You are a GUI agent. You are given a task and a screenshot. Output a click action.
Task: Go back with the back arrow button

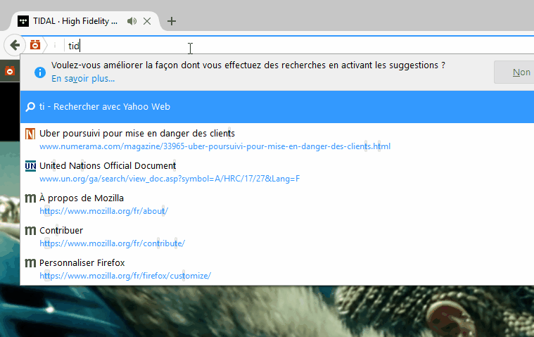[15, 45]
